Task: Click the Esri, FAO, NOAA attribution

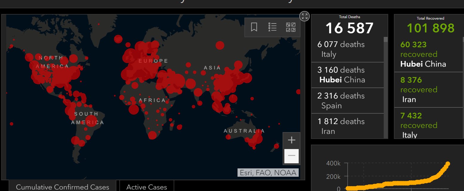Action: (x=268, y=173)
